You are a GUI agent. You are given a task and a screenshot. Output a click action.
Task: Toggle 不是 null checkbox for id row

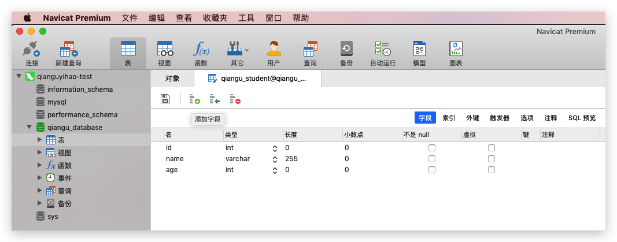pos(431,148)
